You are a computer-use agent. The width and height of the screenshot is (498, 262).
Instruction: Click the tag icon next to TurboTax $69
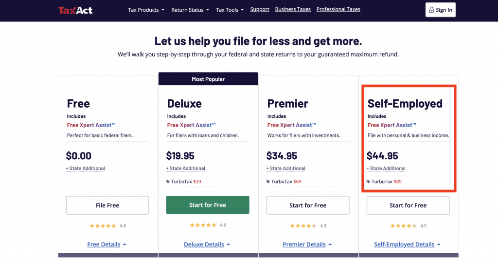[x=268, y=182]
